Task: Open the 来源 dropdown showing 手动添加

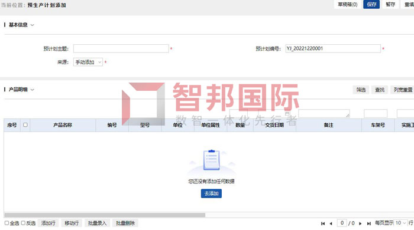Action: tap(88, 62)
